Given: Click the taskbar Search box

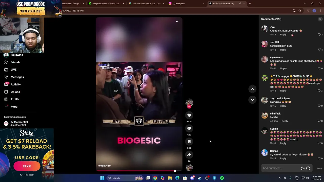Looking at the screenshot, I should point(125,178).
